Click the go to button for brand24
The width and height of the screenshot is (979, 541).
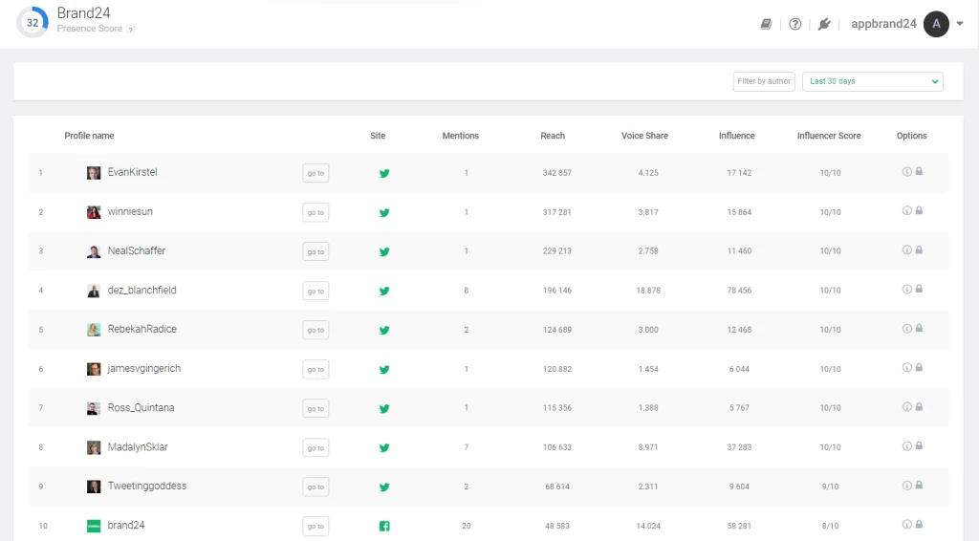tap(315, 526)
